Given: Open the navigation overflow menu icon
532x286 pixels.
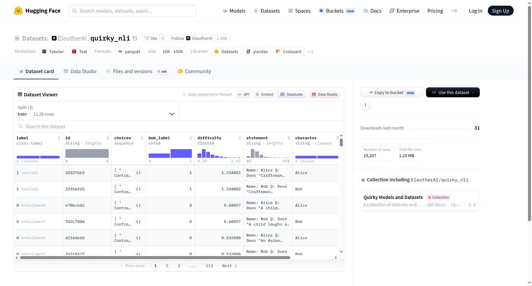Looking at the screenshot, I should coord(454,11).
